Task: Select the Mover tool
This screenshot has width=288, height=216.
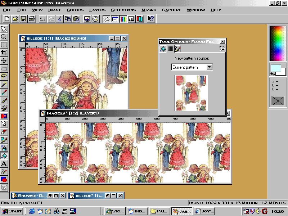Action: (4, 61)
